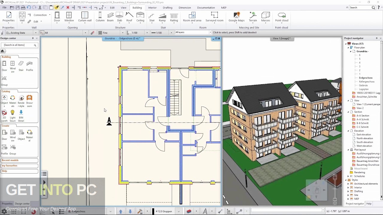Open 3D warehouse in Design center

pos(4,115)
